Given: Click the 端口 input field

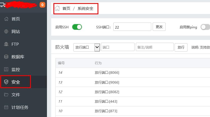Looking at the screenshot, I should point(118,47).
